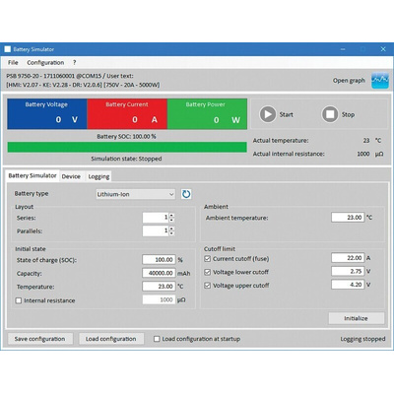This screenshot has height=394, width=394.
Task: Click Load configuration button
Action: click(111, 339)
